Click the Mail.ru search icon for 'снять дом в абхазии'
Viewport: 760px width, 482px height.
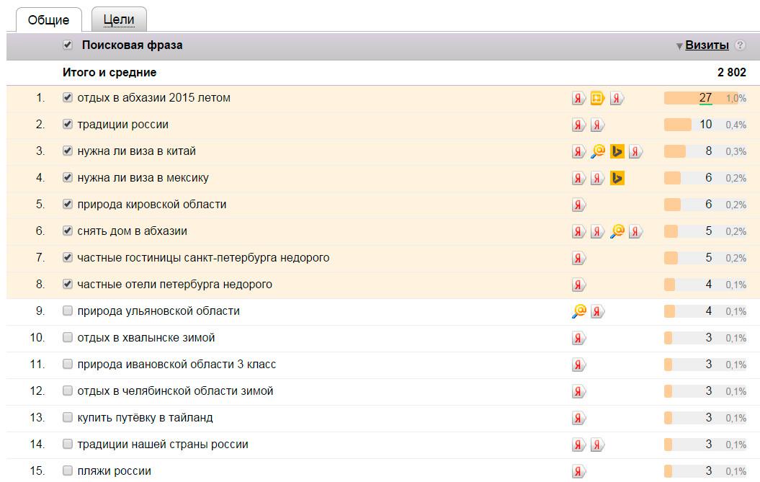point(617,231)
